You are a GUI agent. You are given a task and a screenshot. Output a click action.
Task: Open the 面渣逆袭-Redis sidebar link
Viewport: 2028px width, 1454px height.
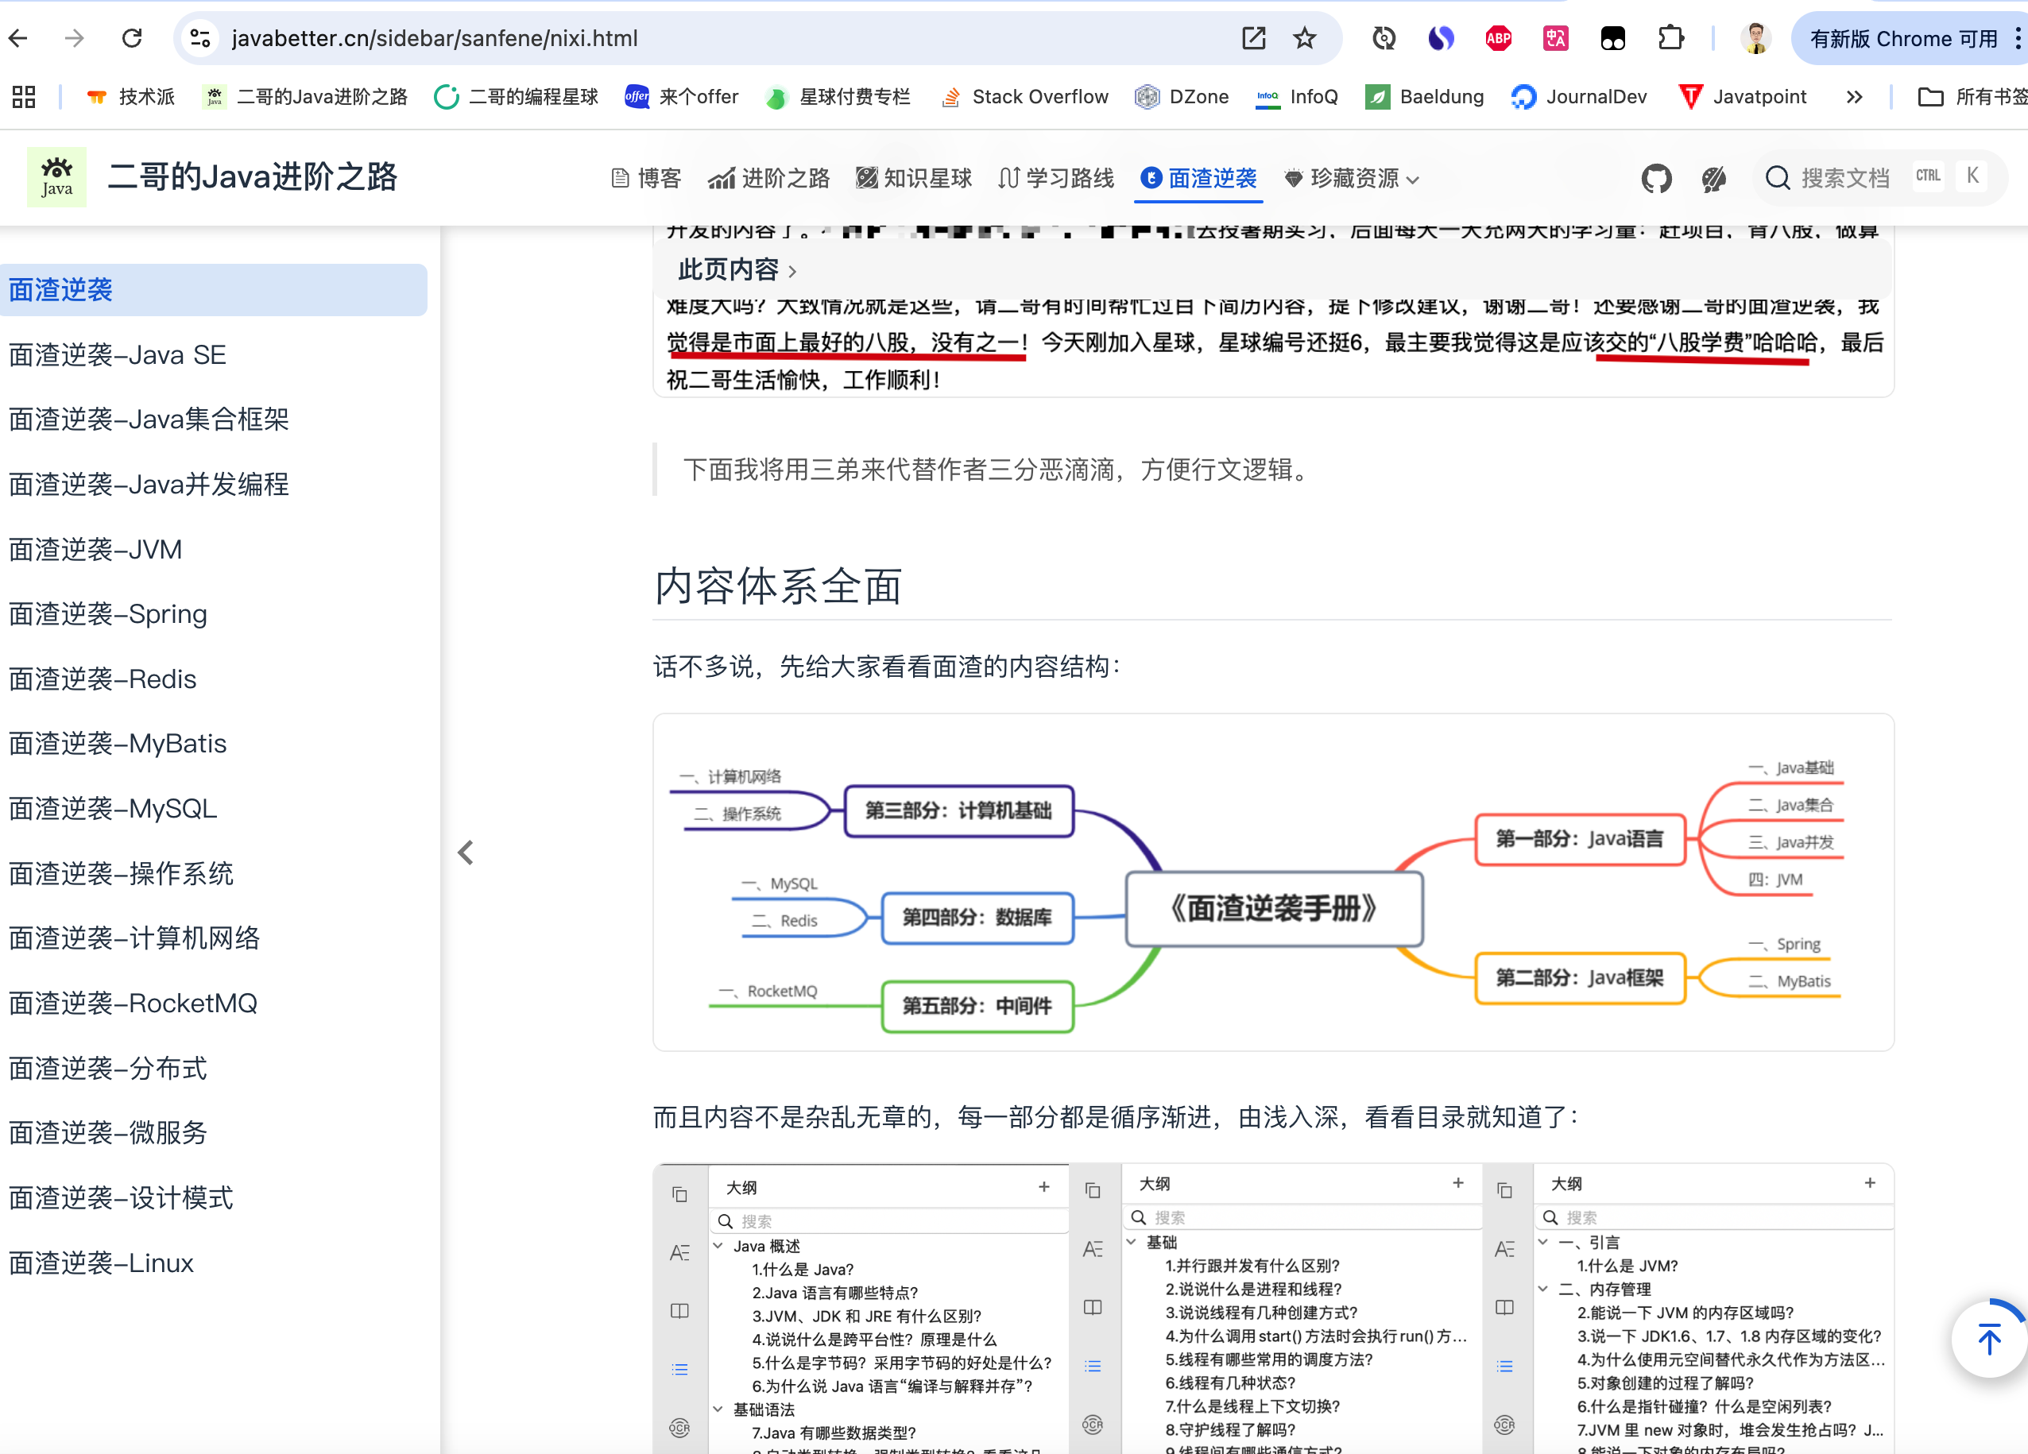[102, 679]
